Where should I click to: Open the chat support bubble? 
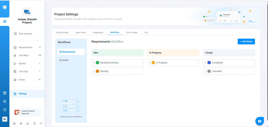point(259,121)
